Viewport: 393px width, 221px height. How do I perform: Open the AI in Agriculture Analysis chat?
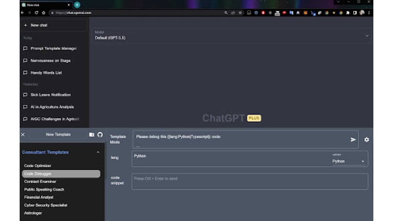click(52, 107)
